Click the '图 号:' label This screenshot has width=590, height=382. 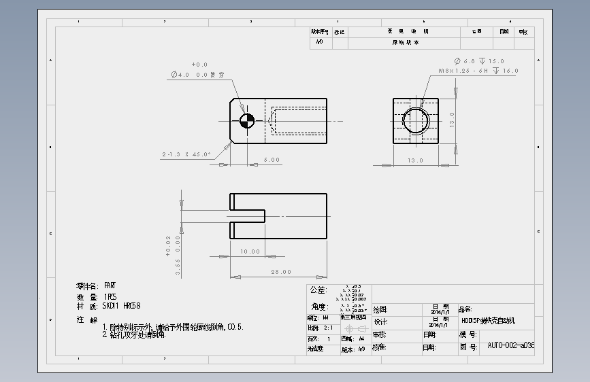(469, 347)
